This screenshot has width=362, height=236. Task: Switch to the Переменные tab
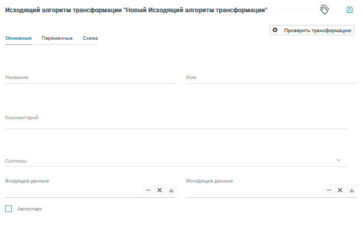coord(57,38)
